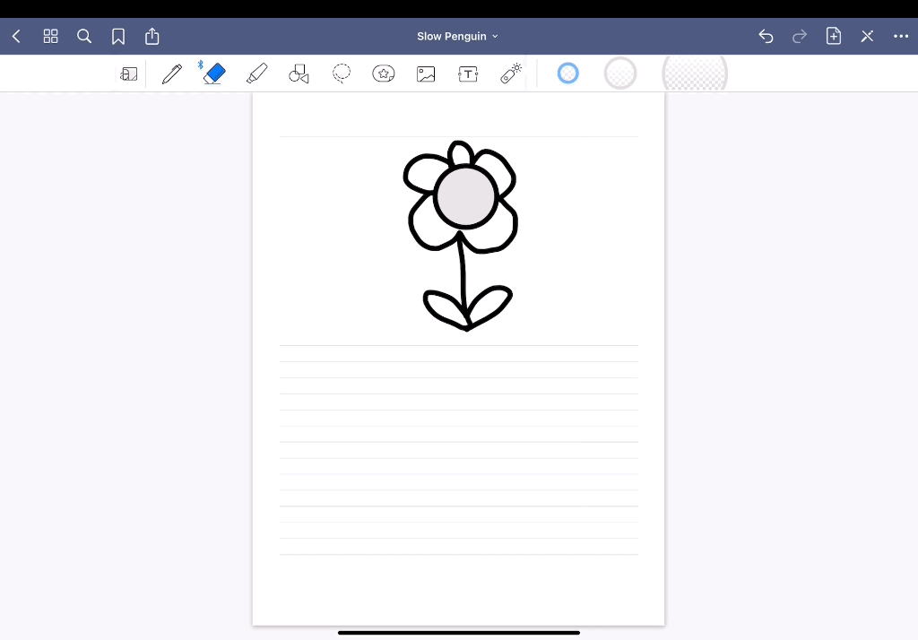Activate the Laser pointer tool

click(510, 74)
